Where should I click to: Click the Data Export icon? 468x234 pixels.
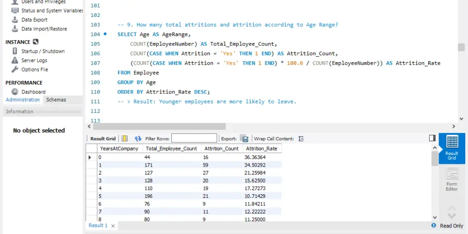[x=15, y=20]
